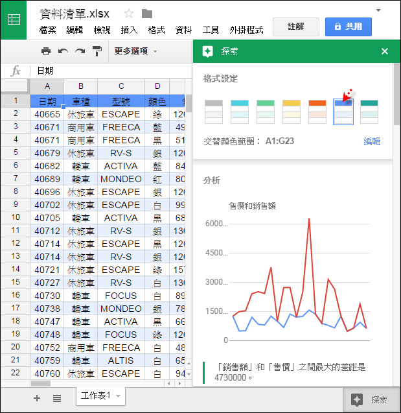
Task: Select the green alternating color theme
Action: point(266,112)
